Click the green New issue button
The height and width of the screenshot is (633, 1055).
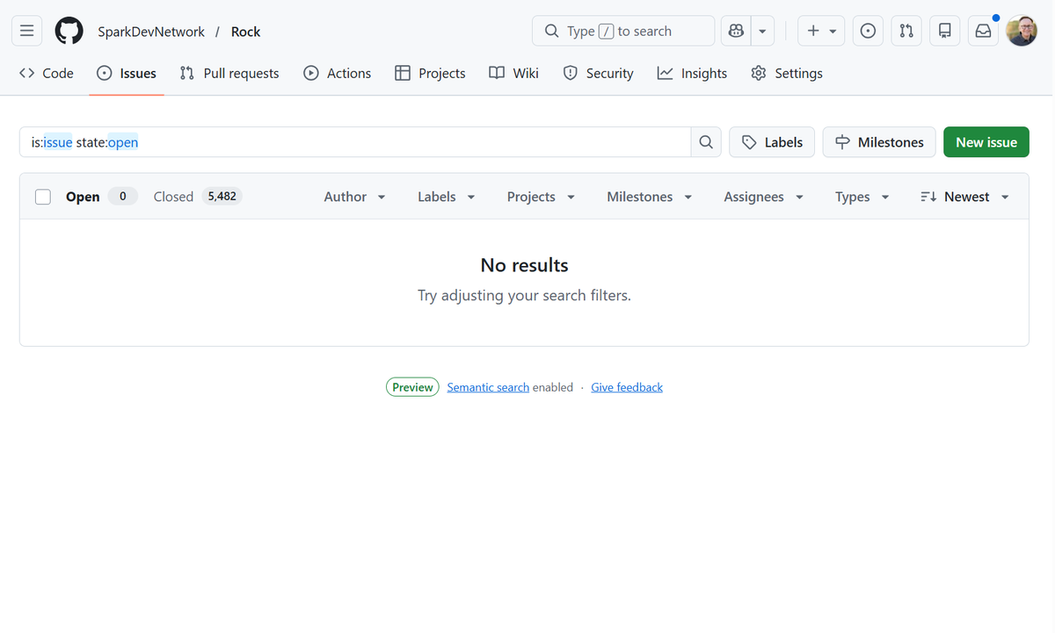(986, 142)
